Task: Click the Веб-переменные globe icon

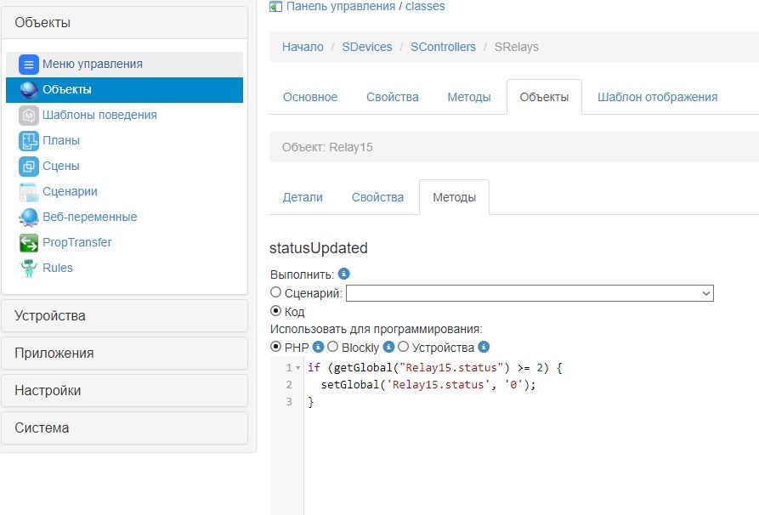Action: point(29,218)
